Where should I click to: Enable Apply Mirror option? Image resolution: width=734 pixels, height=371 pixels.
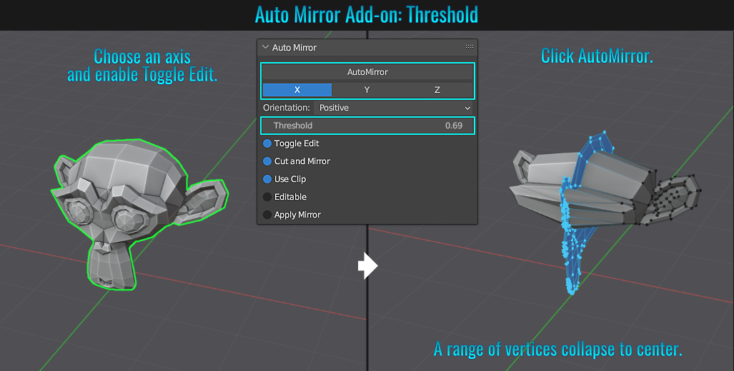pyautogui.click(x=267, y=215)
